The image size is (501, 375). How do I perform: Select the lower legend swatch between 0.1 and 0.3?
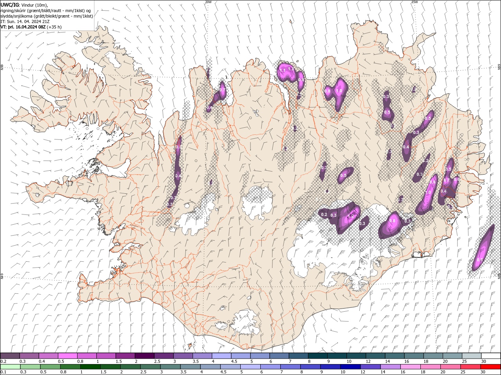tap(11, 367)
